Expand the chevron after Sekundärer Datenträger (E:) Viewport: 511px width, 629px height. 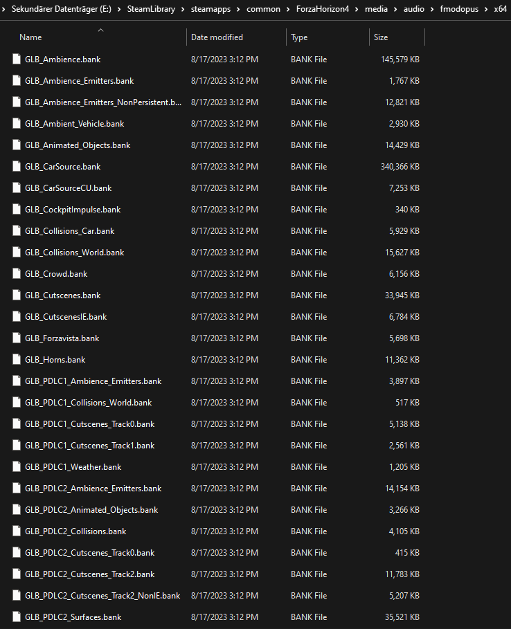119,9
